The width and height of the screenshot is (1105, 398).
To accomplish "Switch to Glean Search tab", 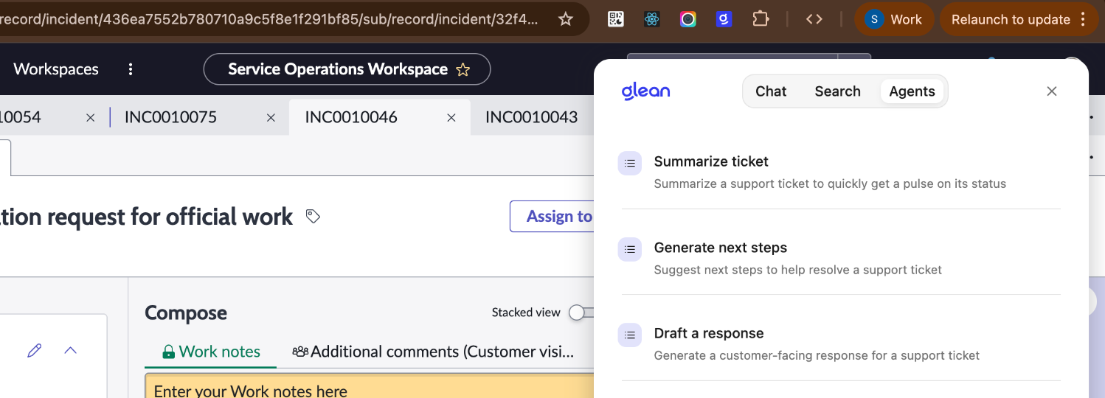I will click(x=837, y=91).
